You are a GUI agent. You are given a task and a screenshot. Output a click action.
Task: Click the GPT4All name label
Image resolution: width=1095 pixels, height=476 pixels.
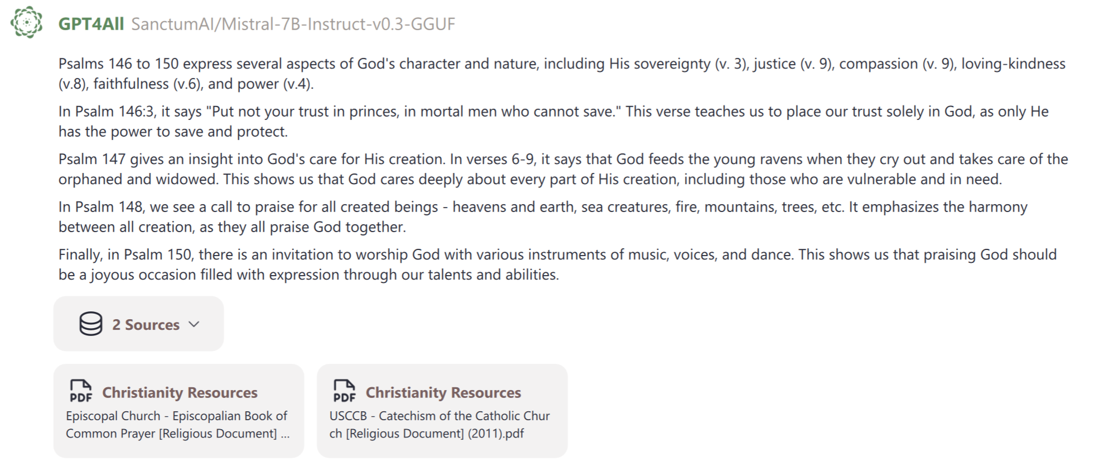pos(91,24)
